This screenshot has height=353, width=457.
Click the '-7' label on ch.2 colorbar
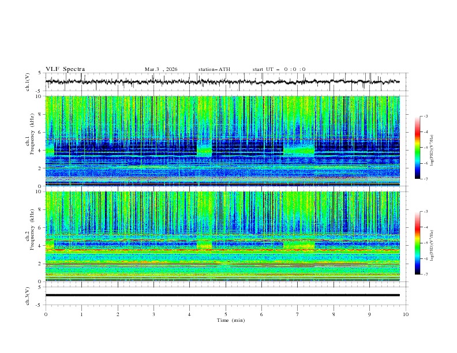click(425, 275)
